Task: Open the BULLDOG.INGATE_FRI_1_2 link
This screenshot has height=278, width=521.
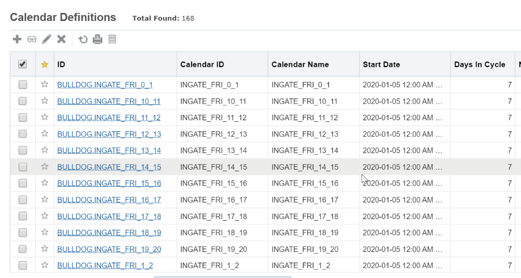Action: click(105, 266)
